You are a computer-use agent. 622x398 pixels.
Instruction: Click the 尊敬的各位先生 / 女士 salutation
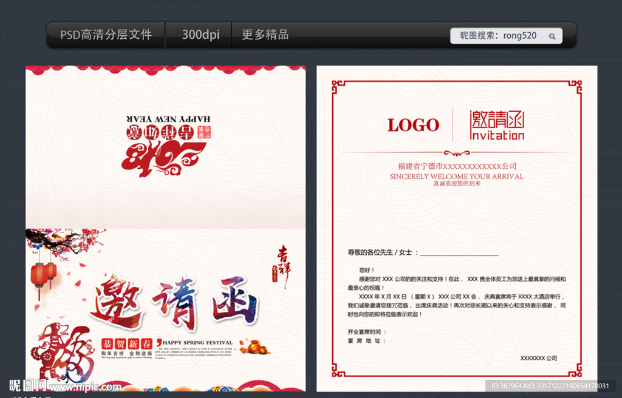pyautogui.click(x=383, y=252)
